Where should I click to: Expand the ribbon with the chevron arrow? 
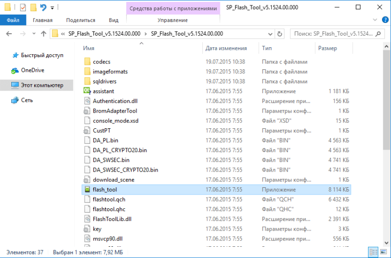(x=375, y=20)
